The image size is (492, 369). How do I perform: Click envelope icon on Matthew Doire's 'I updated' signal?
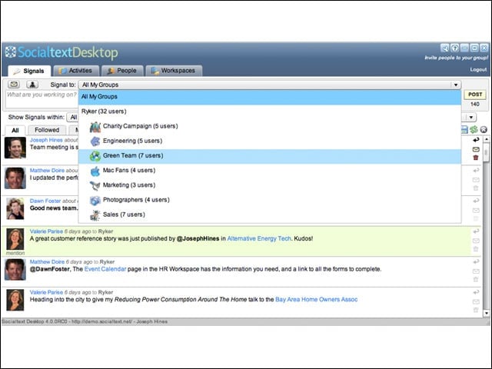point(476,180)
